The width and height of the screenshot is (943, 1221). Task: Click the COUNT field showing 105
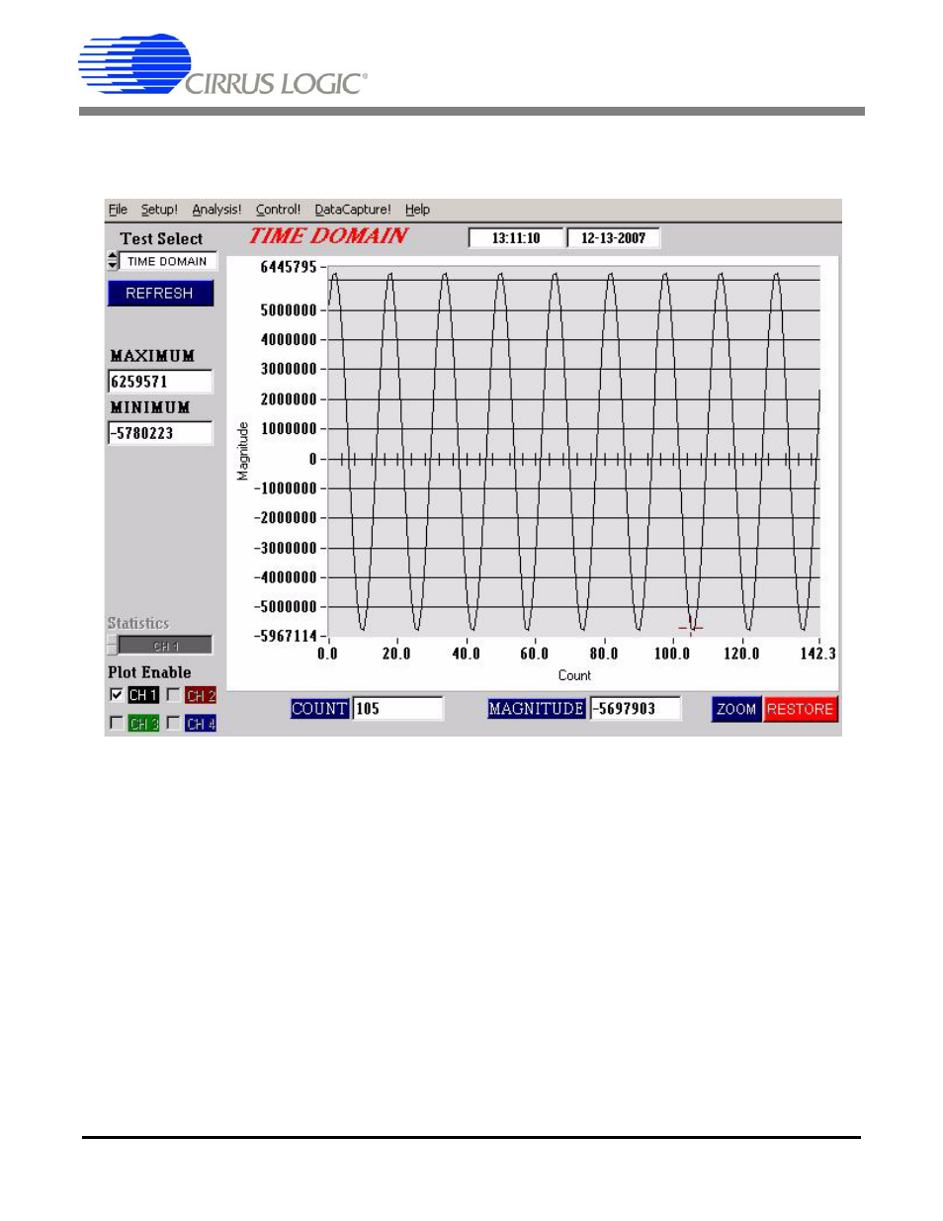pos(397,709)
